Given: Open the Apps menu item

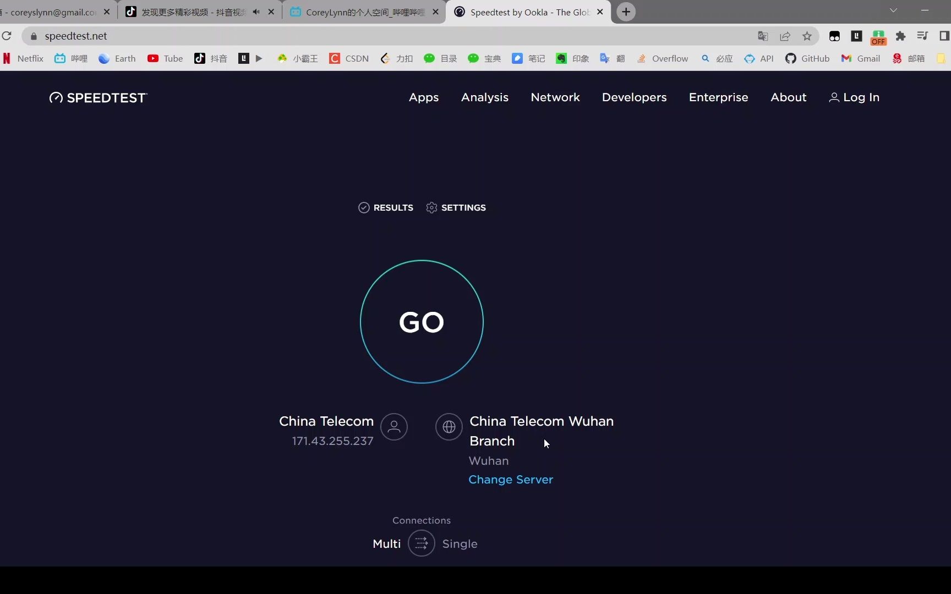Looking at the screenshot, I should click(x=424, y=97).
